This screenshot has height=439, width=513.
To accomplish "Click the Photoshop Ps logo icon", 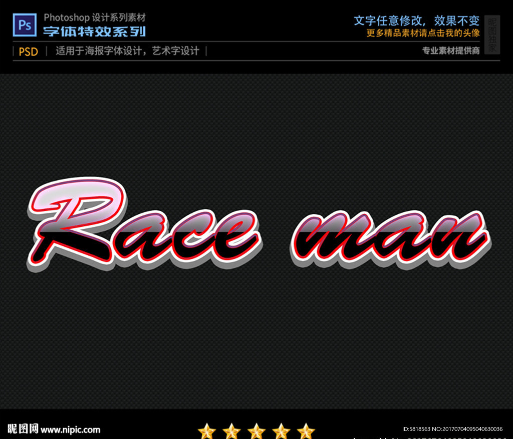I will pyautogui.click(x=25, y=25).
